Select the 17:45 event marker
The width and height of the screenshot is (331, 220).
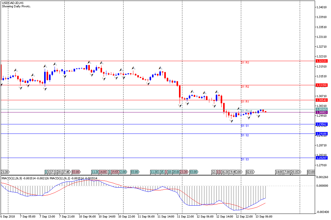tap(66, 172)
